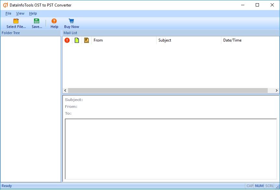Open Help from the orange question icon
The width and height of the screenshot is (280, 190).
click(x=54, y=23)
